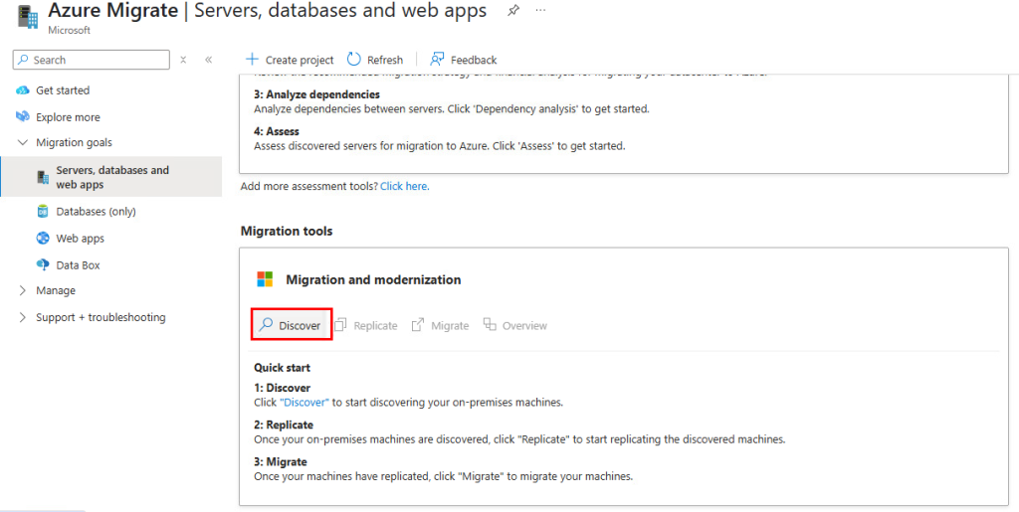Open the more options ellipsis in title

coord(540,11)
